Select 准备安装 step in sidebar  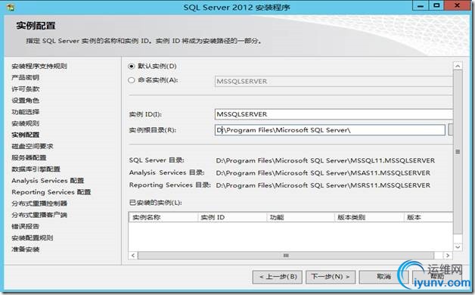tap(26, 250)
